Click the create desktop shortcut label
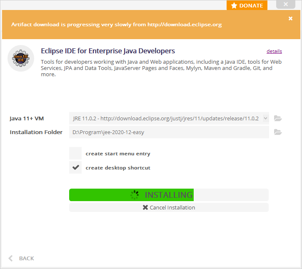Screen dimensions: 302x269 coord(118,167)
